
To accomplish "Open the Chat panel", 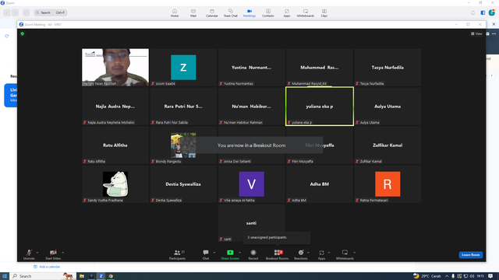I will [x=206, y=254].
